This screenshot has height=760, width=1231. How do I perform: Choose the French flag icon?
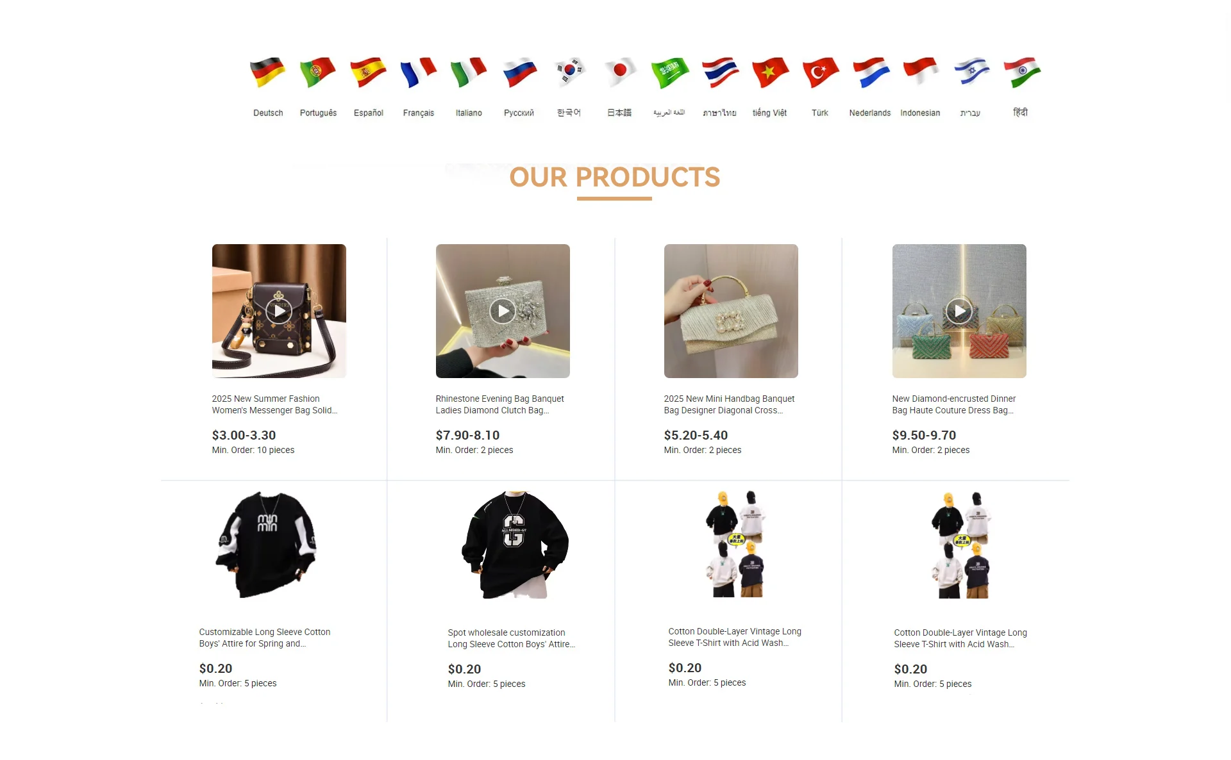pyautogui.click(x=418, y=72)
